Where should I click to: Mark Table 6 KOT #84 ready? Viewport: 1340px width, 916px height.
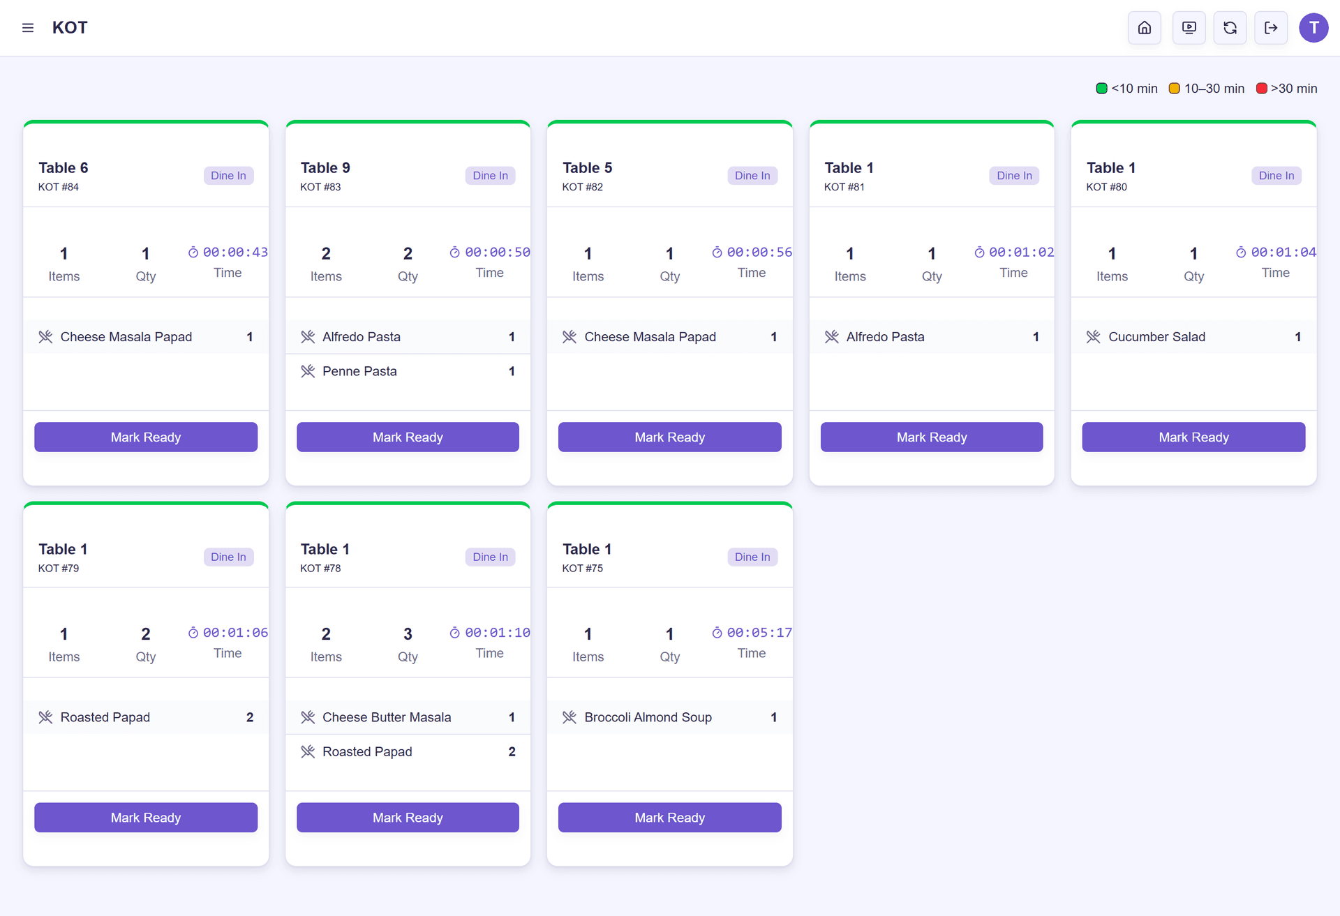point(146,437)
